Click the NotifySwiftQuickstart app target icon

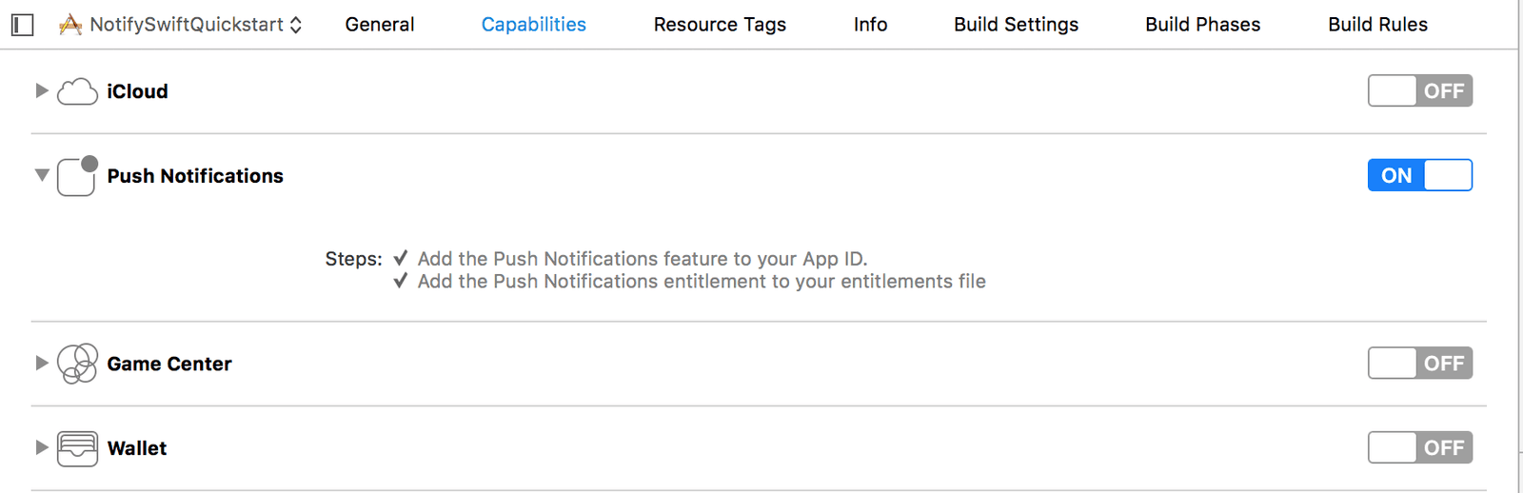70,25
